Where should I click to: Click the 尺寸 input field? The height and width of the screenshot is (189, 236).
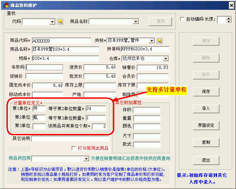point(147,137)
